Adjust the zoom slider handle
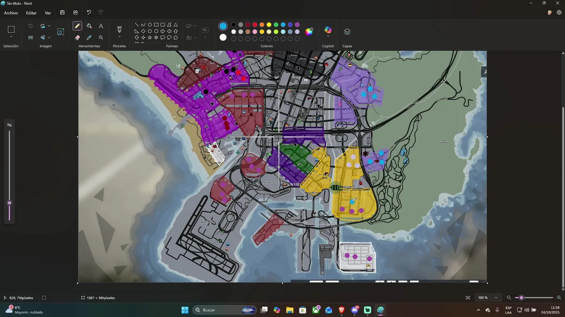This screenshot has width=565, height=317. [521, 298]
